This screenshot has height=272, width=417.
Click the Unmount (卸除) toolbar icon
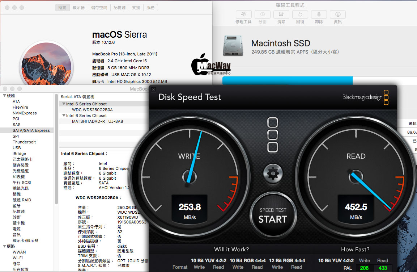319,14
